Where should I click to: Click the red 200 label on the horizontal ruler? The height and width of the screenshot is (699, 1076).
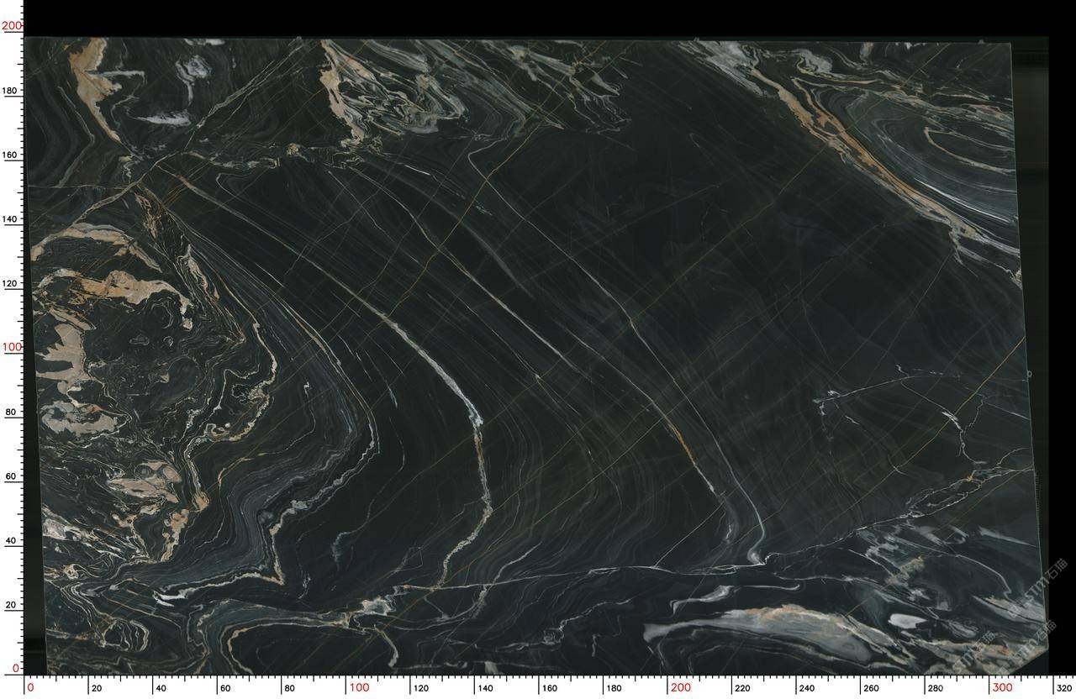680,687
